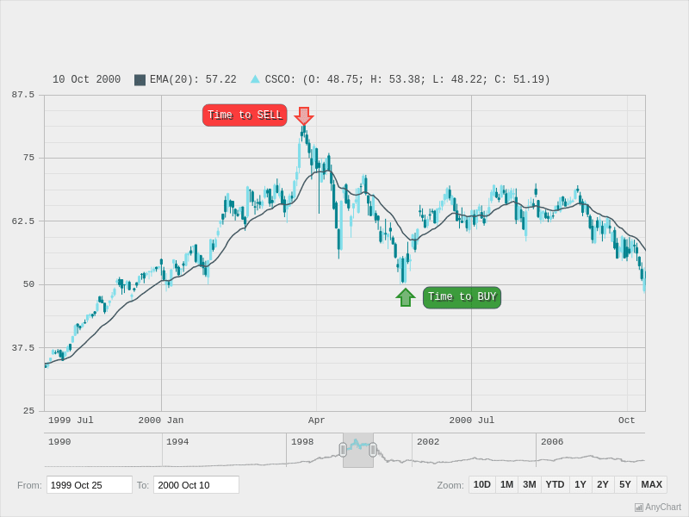Click the EMA(20) legend square icon
689x517 pixels.
[x=140, y=80]
